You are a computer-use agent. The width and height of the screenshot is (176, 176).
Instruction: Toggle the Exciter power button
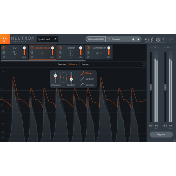click(x=60, y=48)
